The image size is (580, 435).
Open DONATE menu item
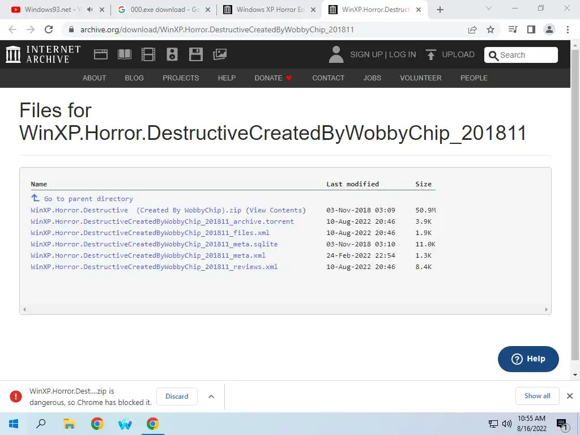[x=274, y=78]
